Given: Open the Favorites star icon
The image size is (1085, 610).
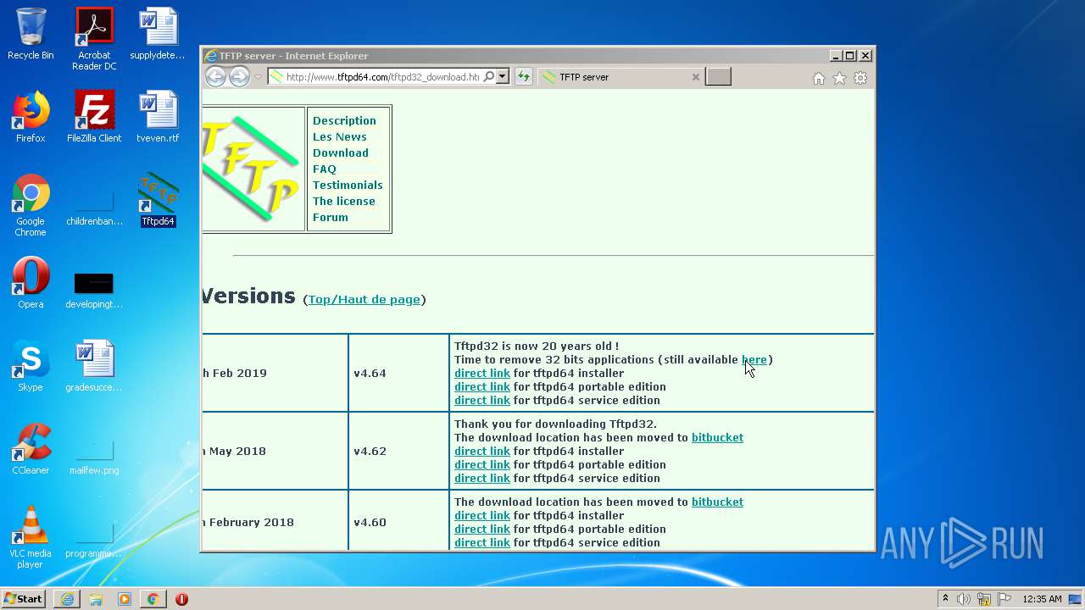Looking at the screenshot, I should click(x=839, y=78).
